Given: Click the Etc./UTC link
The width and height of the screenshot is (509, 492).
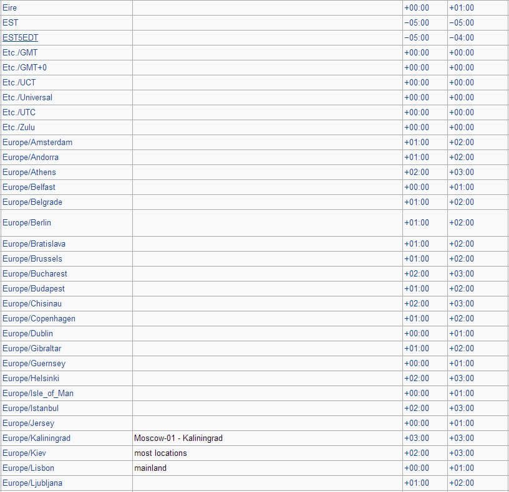Looking at the screenshot, I should (x=19, y=112).
